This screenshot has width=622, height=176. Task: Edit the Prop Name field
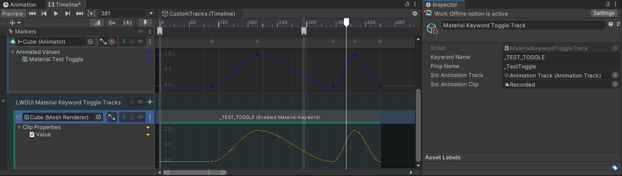[x=561, y=66]
